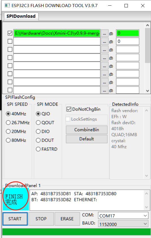
Task: Click the DetectedInfo scroll down arrow
Action: [146, 176]
